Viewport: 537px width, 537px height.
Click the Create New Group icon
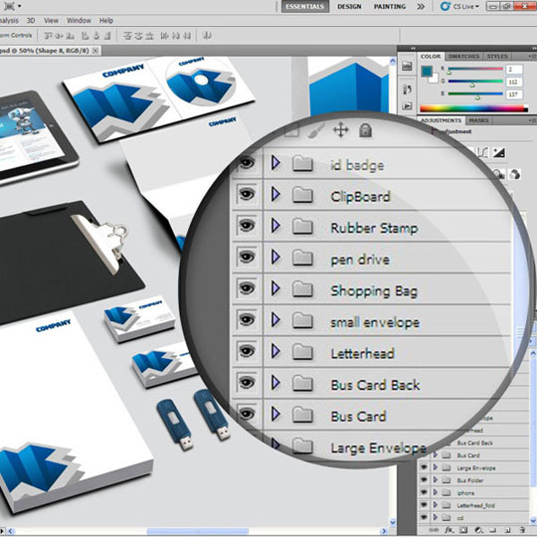[x=492, y=530]
